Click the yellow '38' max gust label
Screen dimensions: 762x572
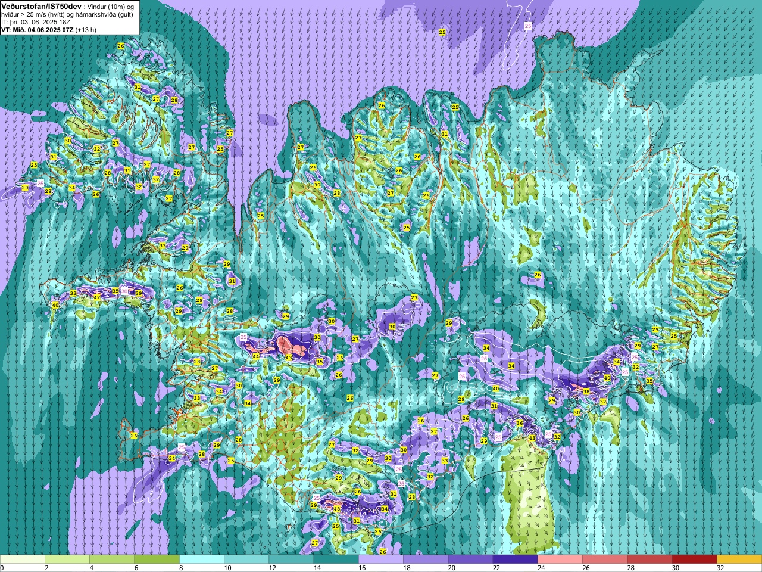pyautogui.click(x=586, y=392)
